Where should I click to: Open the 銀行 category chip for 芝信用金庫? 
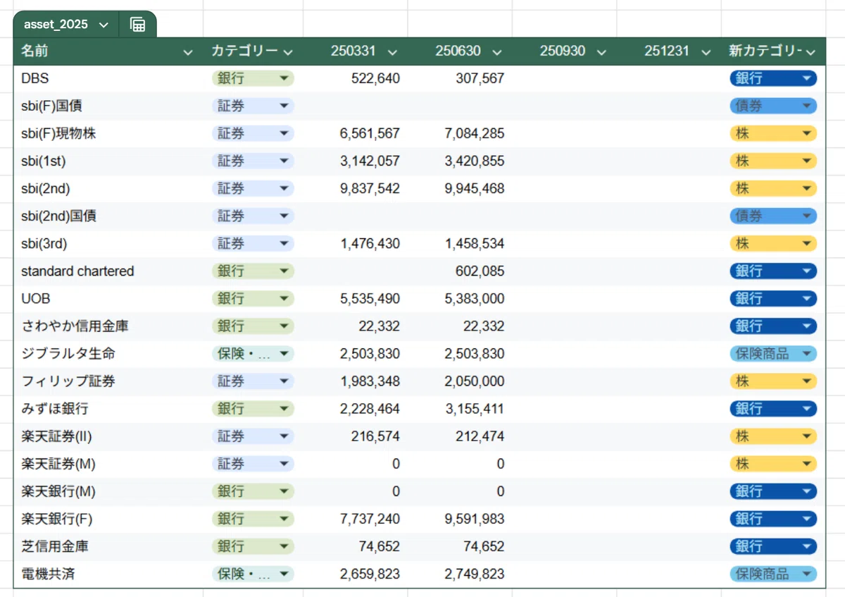253,546
